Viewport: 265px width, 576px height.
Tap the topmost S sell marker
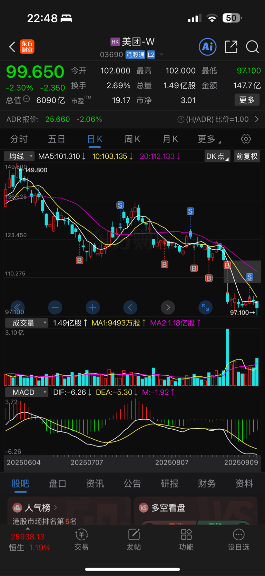tap(120, 205)
